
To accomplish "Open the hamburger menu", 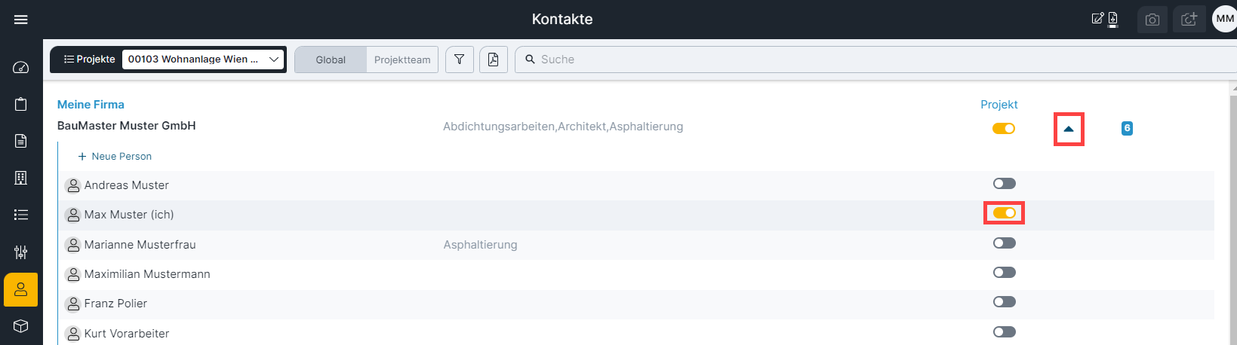I will [21, 20].
